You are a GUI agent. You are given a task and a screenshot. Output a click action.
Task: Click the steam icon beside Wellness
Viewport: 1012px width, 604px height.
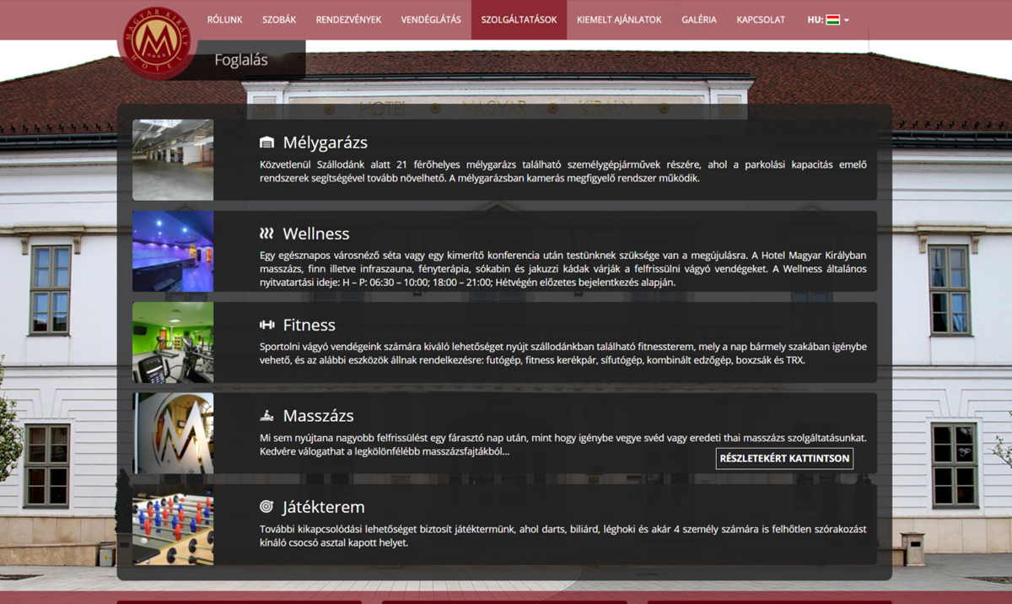266,234
